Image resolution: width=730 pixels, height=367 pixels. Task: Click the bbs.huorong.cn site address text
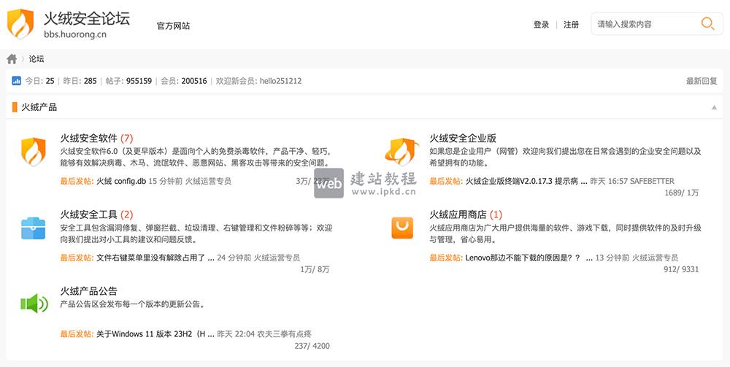tap(75, 34)
